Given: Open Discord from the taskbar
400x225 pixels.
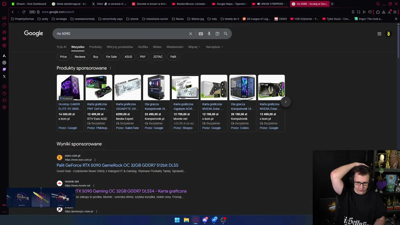Looking at the screenshot, I should coord(205,220).
